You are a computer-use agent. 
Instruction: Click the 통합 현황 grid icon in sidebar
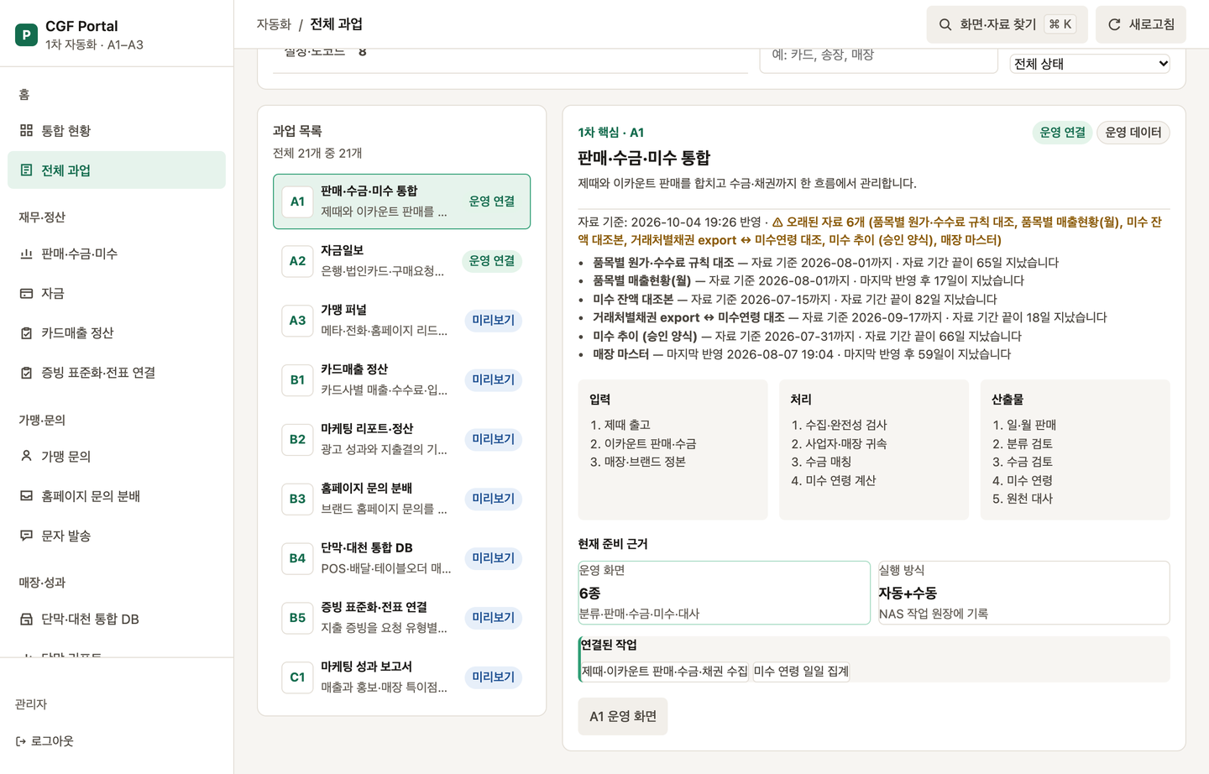(26, 130)
